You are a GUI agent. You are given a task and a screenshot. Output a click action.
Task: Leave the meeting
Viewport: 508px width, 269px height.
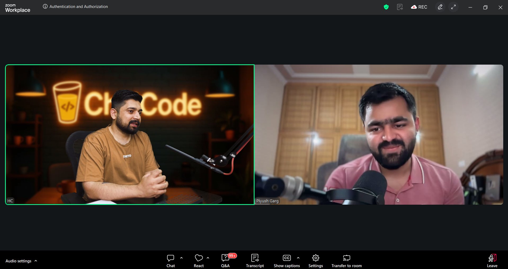pyautogui.click(x=492, y=261)
